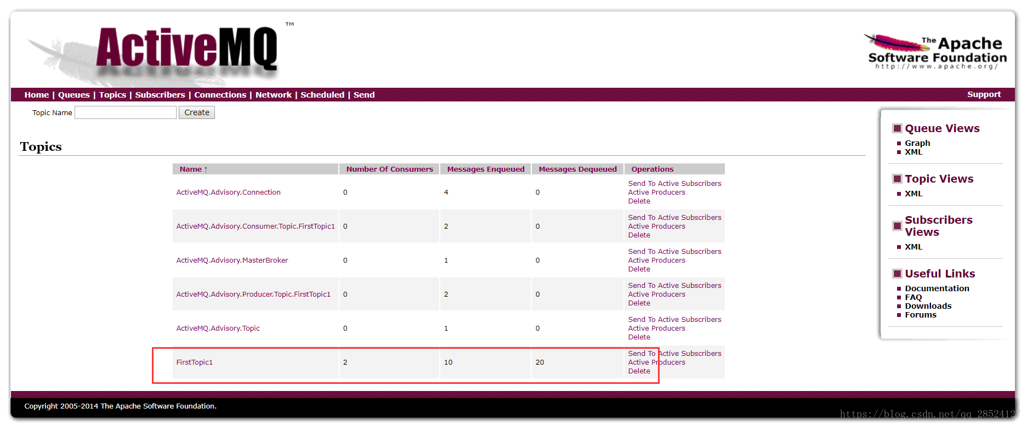Open ActiveMQ.Advisory.Consumer.Topic.FirstTopic1 topic
This screenshot has width=1027, height=425.
coord(256,226)
